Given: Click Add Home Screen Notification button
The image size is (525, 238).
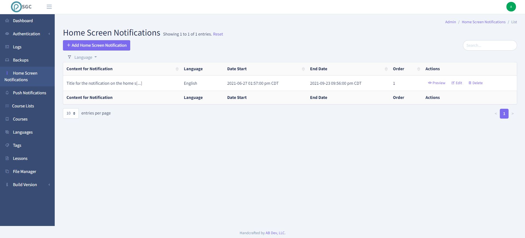Looking at the screenshot, I should click(x=97, y=45).
